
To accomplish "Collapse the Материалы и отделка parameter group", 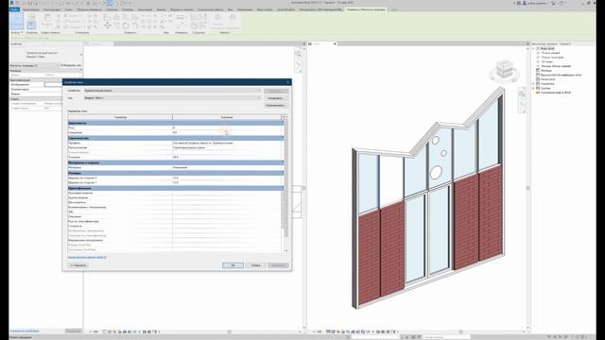I will (x=282, y=162).
